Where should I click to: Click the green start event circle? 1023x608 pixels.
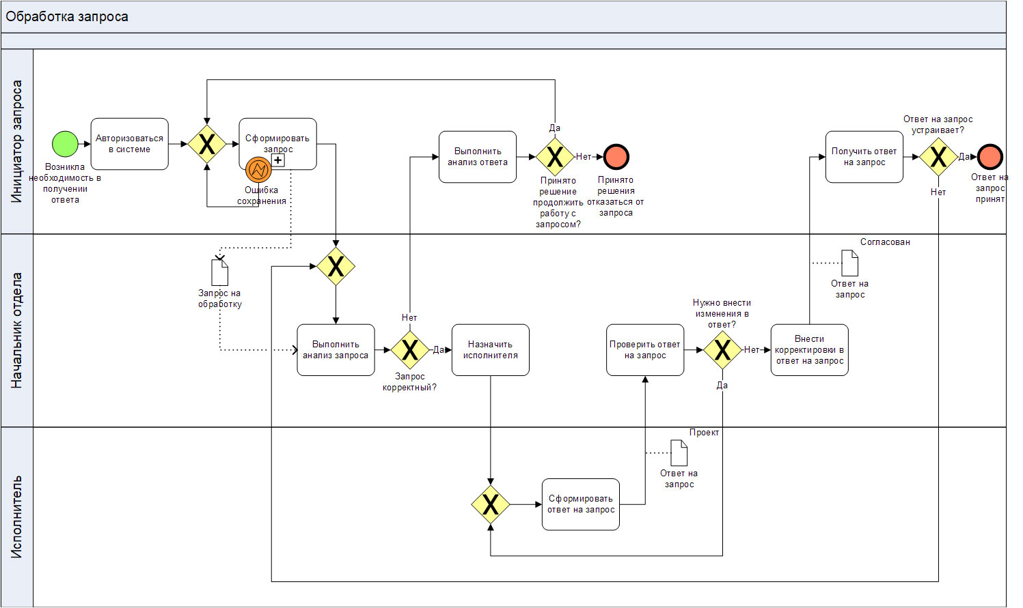coord(66,144)
